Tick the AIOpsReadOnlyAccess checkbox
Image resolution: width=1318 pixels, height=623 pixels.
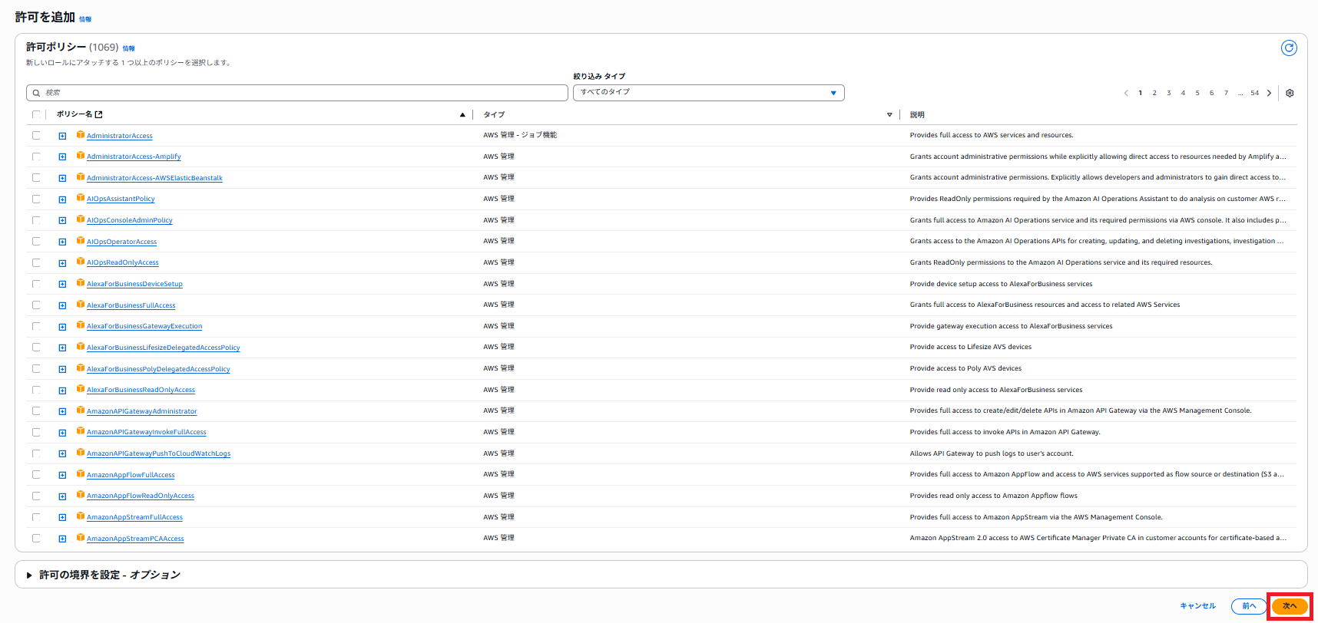tap(36, 262)
